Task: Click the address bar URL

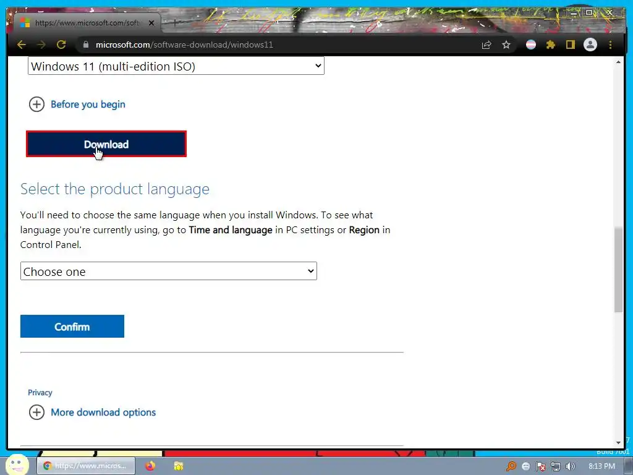Action: pyautogui.click(x=184, y=45)
